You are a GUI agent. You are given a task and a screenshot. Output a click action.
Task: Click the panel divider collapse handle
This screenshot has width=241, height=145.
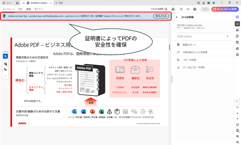tap(172, 79)
